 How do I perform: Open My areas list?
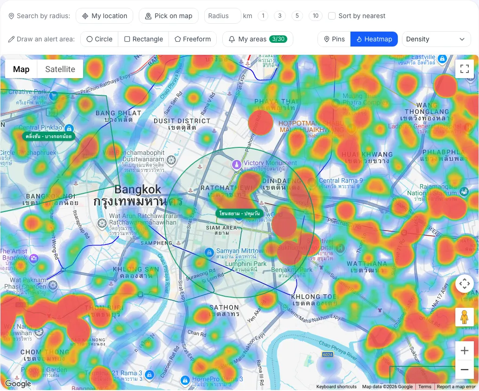tap(258, 39)
